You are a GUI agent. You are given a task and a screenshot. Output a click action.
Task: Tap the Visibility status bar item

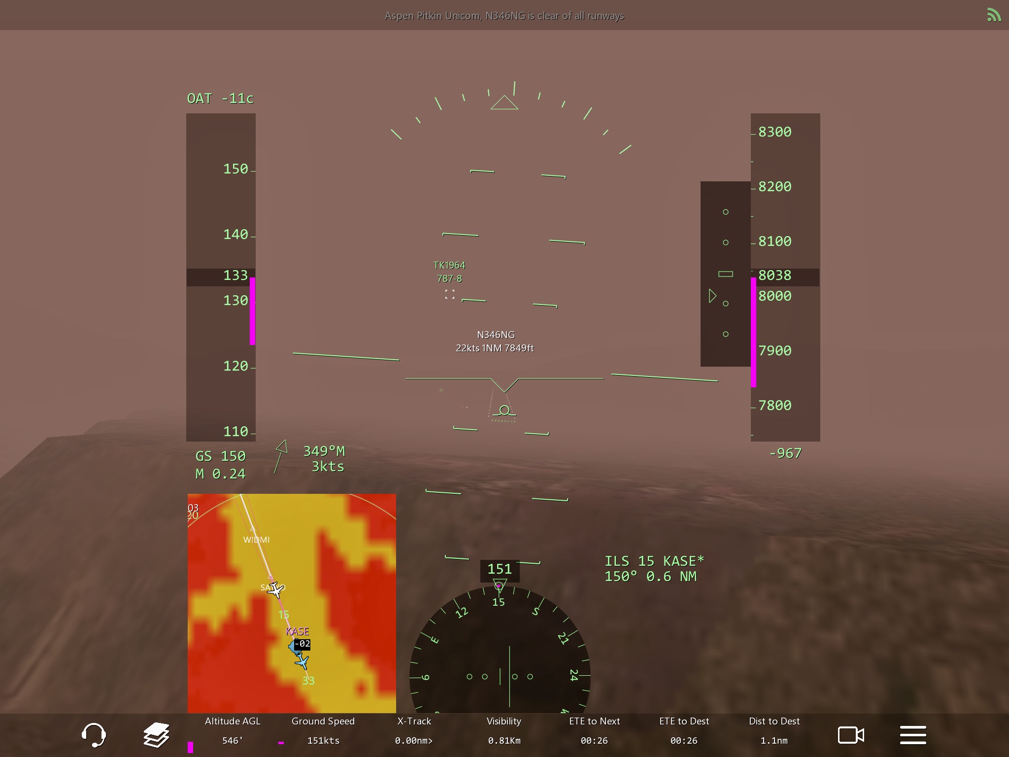click(x=504, y=731)
